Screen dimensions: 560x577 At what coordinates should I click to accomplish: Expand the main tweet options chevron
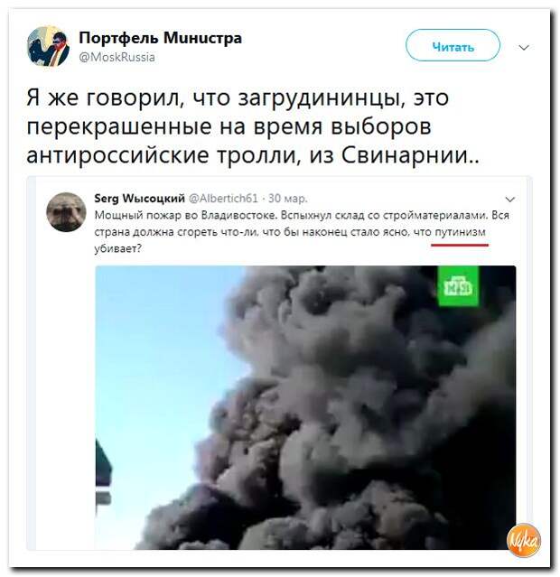tap(524, 48)
